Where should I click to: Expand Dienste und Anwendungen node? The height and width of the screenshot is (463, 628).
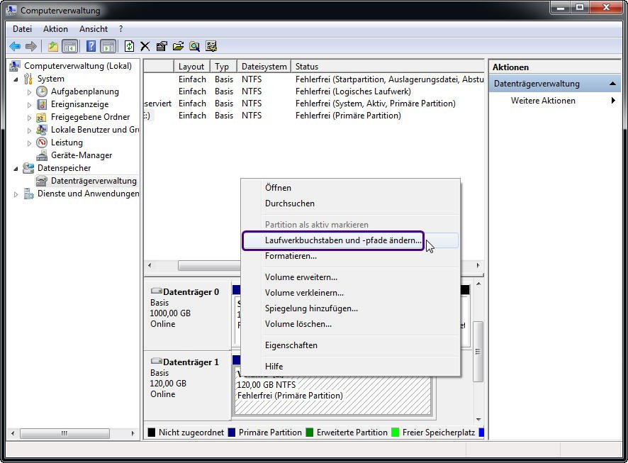coord(16,194)
